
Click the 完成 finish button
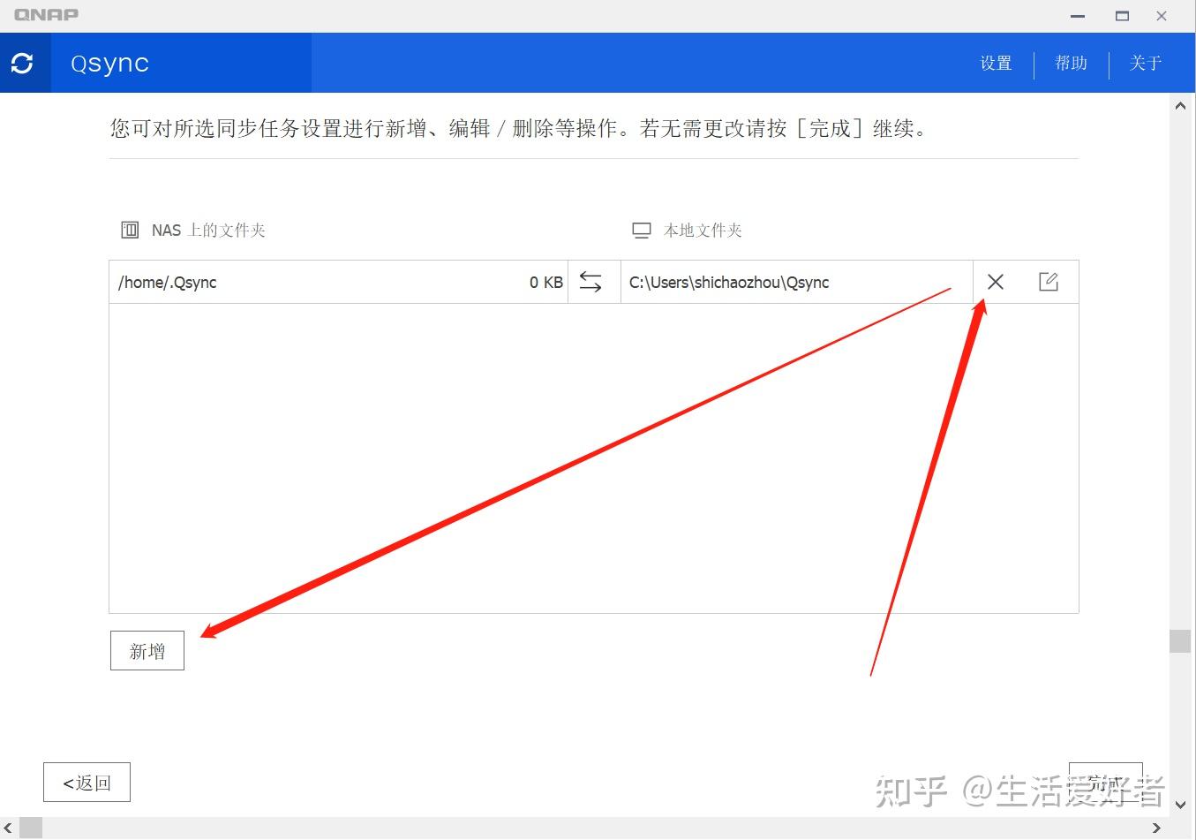tap(1105, 782)
